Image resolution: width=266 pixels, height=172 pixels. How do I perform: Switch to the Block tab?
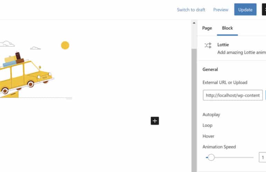point(227,28)
